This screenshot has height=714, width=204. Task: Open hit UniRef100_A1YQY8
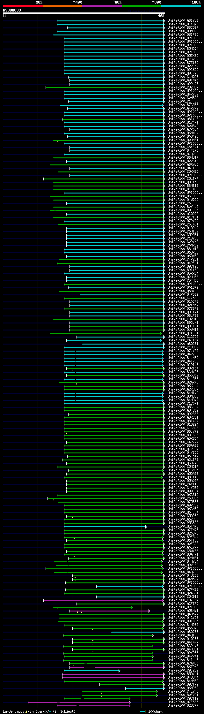pyautogui.click(x=183, y=24)
